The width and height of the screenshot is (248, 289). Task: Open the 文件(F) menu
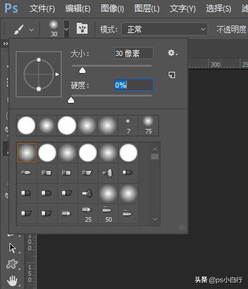coord(42,9)
